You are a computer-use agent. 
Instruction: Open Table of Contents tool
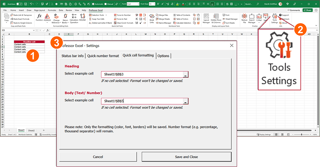182,15
